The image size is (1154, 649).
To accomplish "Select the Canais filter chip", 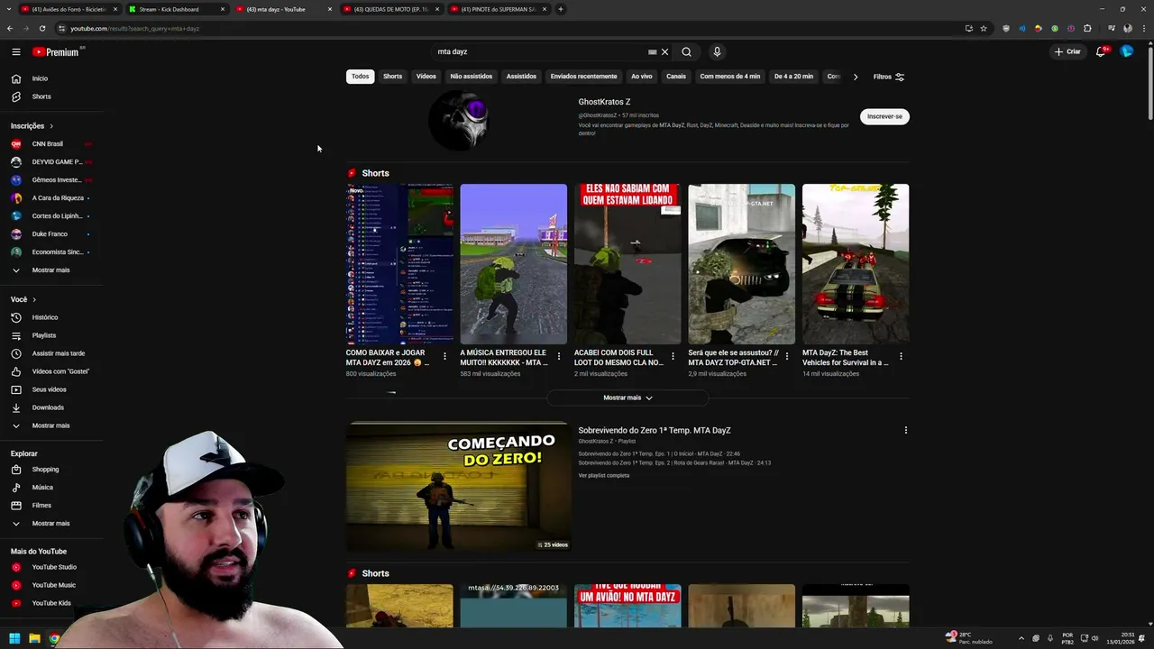I will (x=676, y=77).
